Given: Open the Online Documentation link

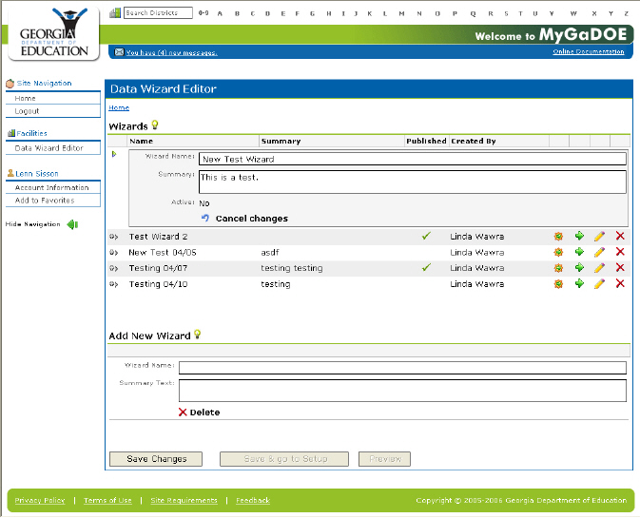Looking at the screenshot, I should click(588, 51).
